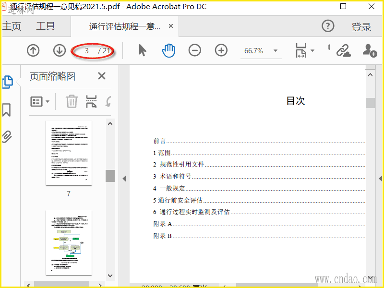
Task: Click the share with others person icon
Action: (370, 50)
